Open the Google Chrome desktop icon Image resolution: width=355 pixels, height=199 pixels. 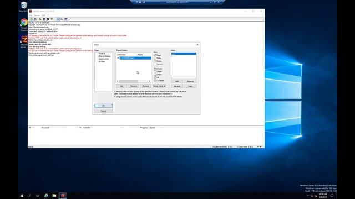pyautogui.click(x=24, y=24)
